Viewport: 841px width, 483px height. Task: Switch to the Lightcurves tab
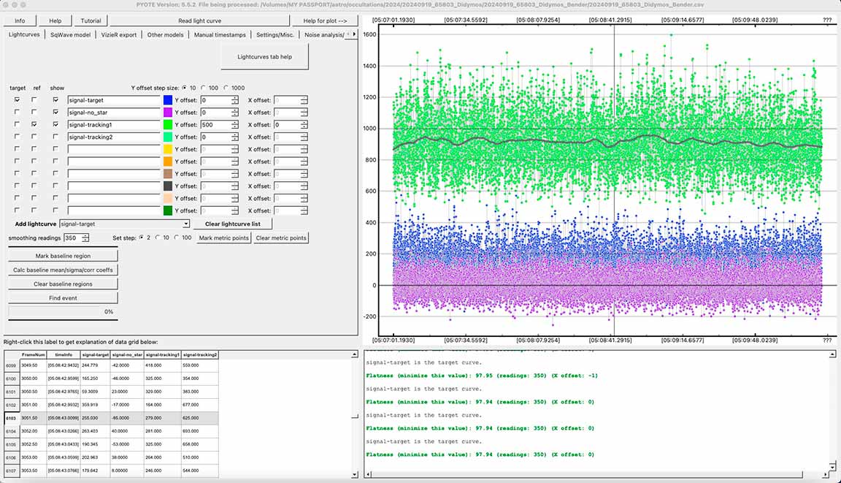tap(24, 34)
